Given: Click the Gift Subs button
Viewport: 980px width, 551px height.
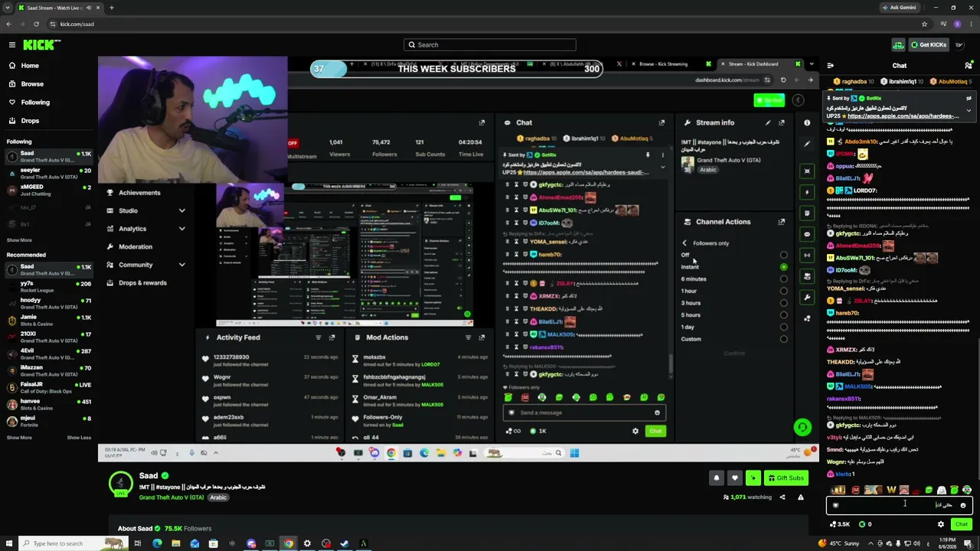Looking at the screenshot, I should tap(786, 478).
